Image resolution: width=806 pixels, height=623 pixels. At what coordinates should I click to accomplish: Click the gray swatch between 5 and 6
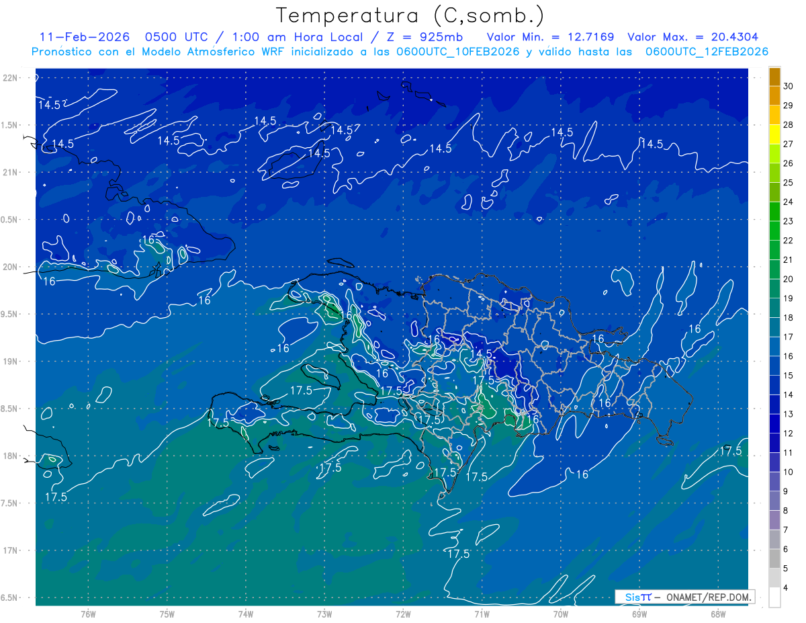(774, 559)
